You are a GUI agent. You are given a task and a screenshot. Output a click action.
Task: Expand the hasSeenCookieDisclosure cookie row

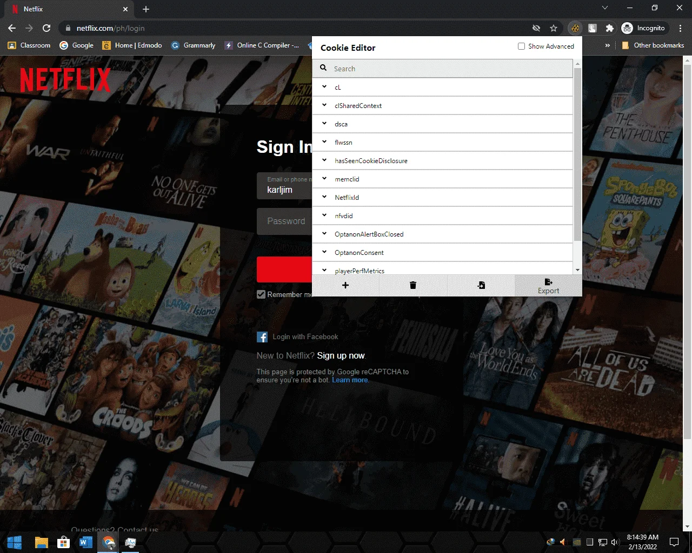pos(442,160)
